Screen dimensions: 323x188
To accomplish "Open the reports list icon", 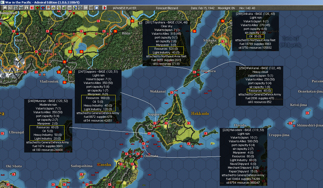I will click(x=10, y=8).
